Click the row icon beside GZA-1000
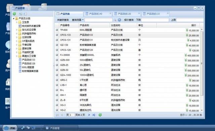215x131 pixels. point(57,75)
